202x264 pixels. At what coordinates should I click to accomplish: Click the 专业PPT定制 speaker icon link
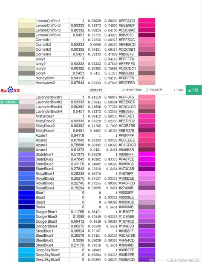pyautogui.click(x=132, y=90)
